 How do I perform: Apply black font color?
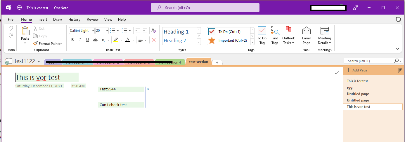pos(128,40)
